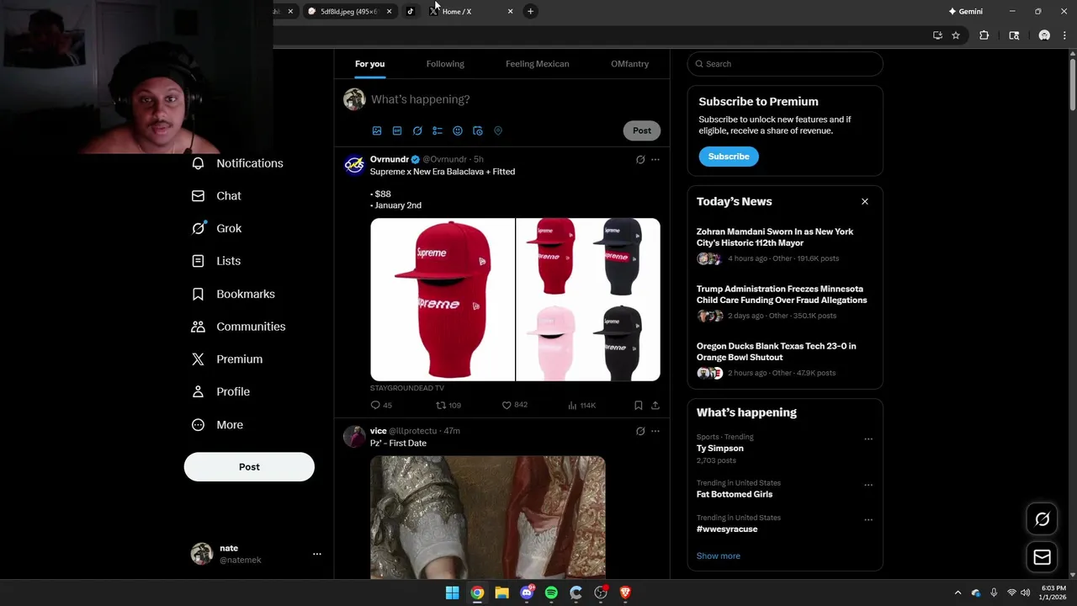
Task: Open Grok from the sidebar
Action: [x=217, y=228]
